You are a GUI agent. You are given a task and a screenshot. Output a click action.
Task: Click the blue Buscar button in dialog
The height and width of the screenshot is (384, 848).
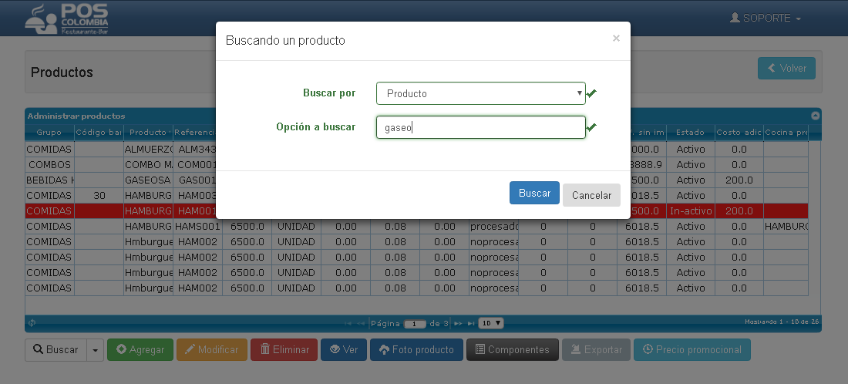point(534,193)
